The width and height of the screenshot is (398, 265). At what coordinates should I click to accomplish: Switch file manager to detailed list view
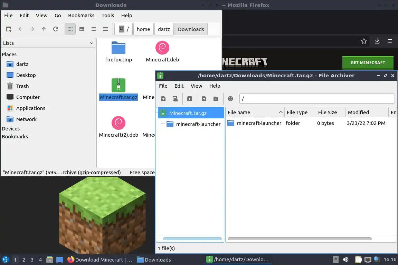[x=105, y=29]
